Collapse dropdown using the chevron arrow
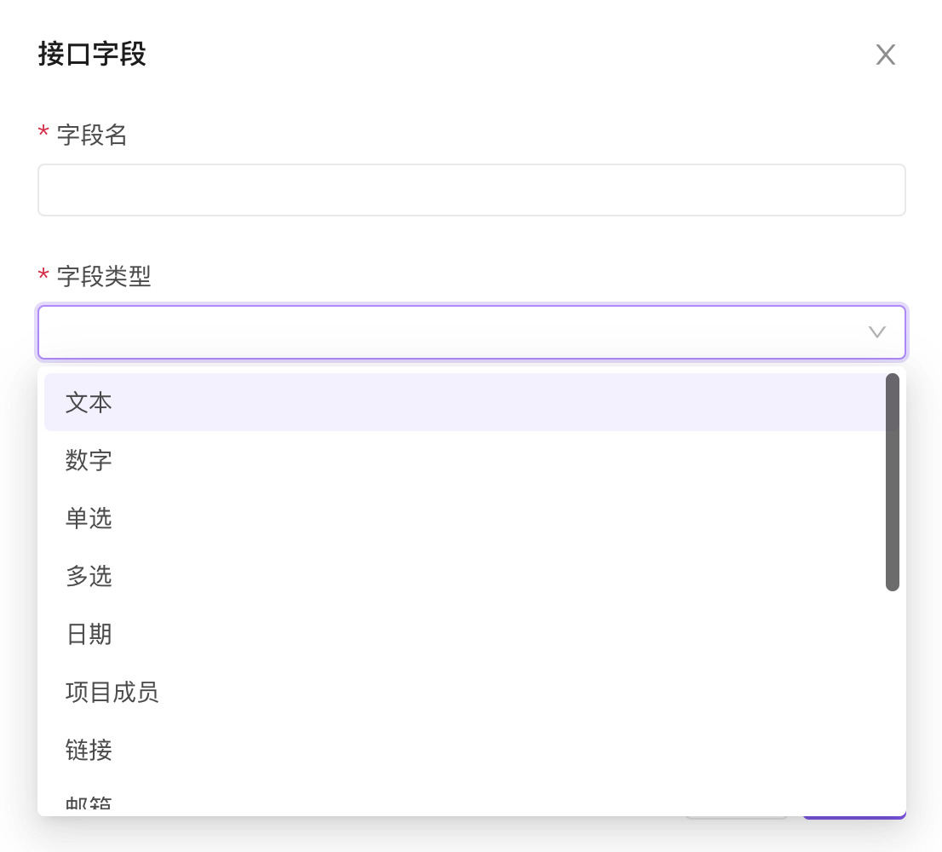This screenshot has width=942, height=852. pyautogui.click(x=876, y=332)
